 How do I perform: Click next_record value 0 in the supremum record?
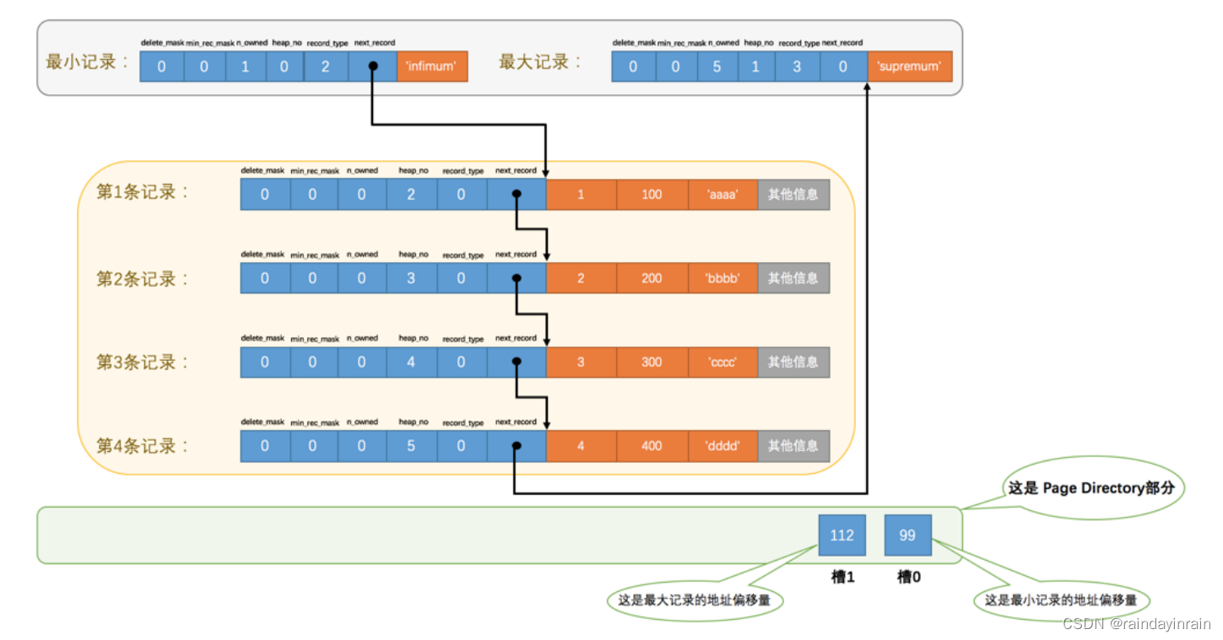tap(843, 67)
